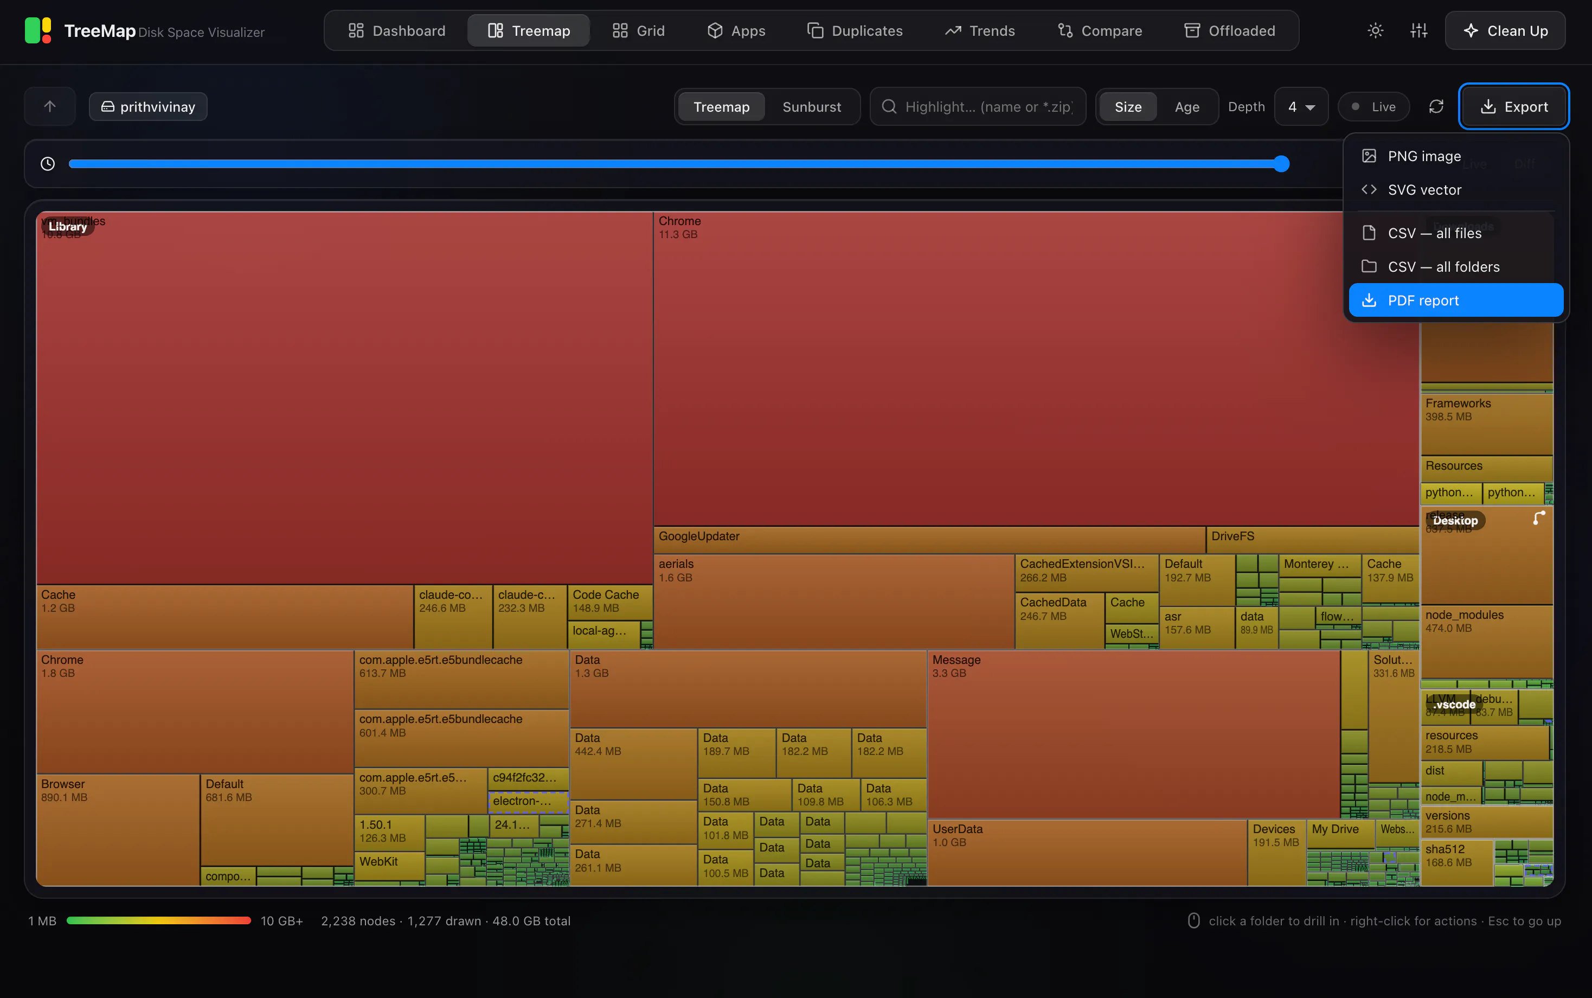Screen dimensions: 1592x998
Task: Click the Message 3.3 GB treemap block
Action: pyautogui.click(x=1133, y=734)
